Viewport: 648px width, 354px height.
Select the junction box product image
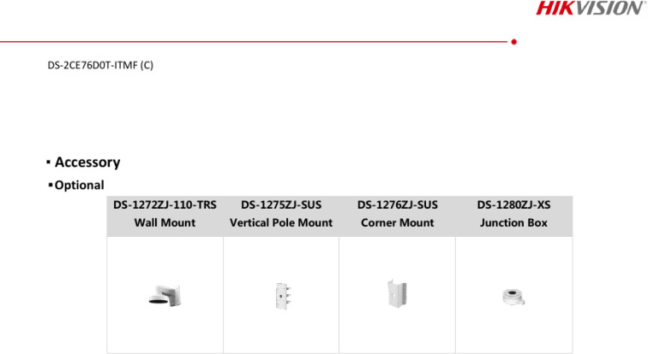[x=513, y=297]
